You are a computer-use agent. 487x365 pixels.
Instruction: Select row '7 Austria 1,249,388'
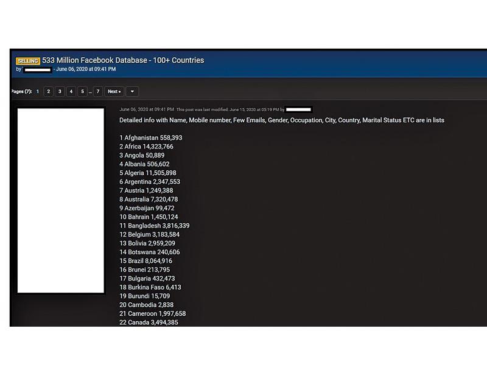[x=146, y=190]
